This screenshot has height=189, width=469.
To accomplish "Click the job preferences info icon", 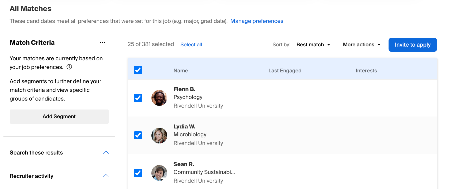I will [x=69, y=67].
